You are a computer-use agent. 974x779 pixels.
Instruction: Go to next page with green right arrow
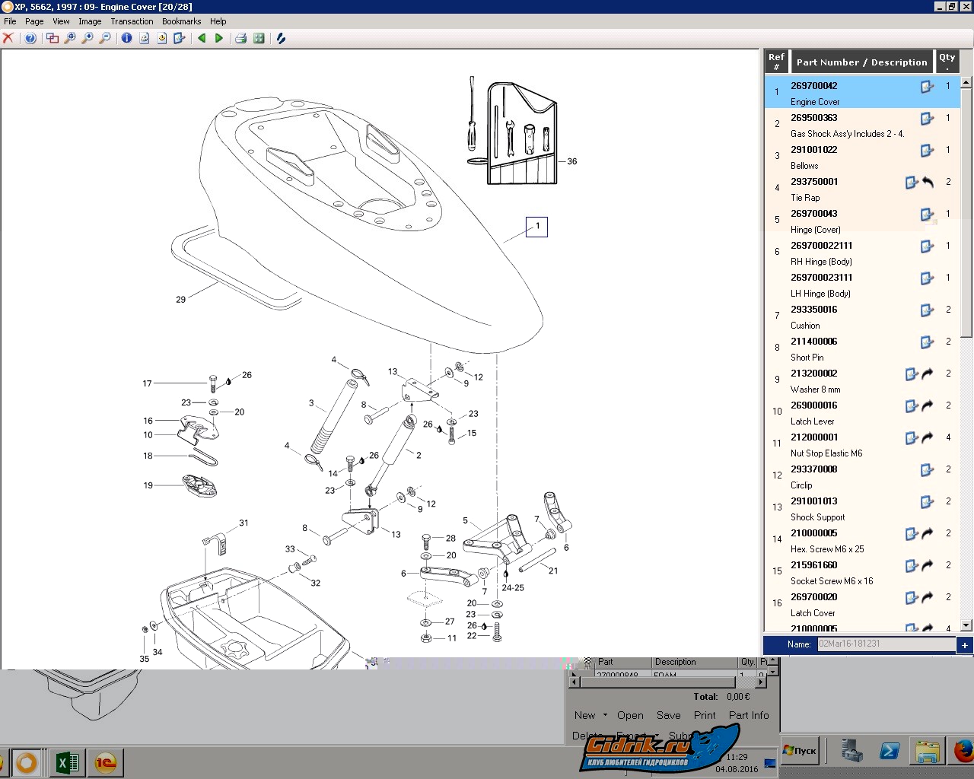pyautogui.click(x=219, y=38)
